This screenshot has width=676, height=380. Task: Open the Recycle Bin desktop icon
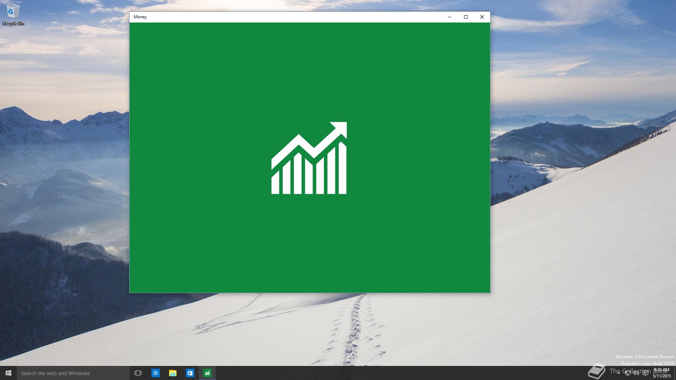click(x=13, y=15)
